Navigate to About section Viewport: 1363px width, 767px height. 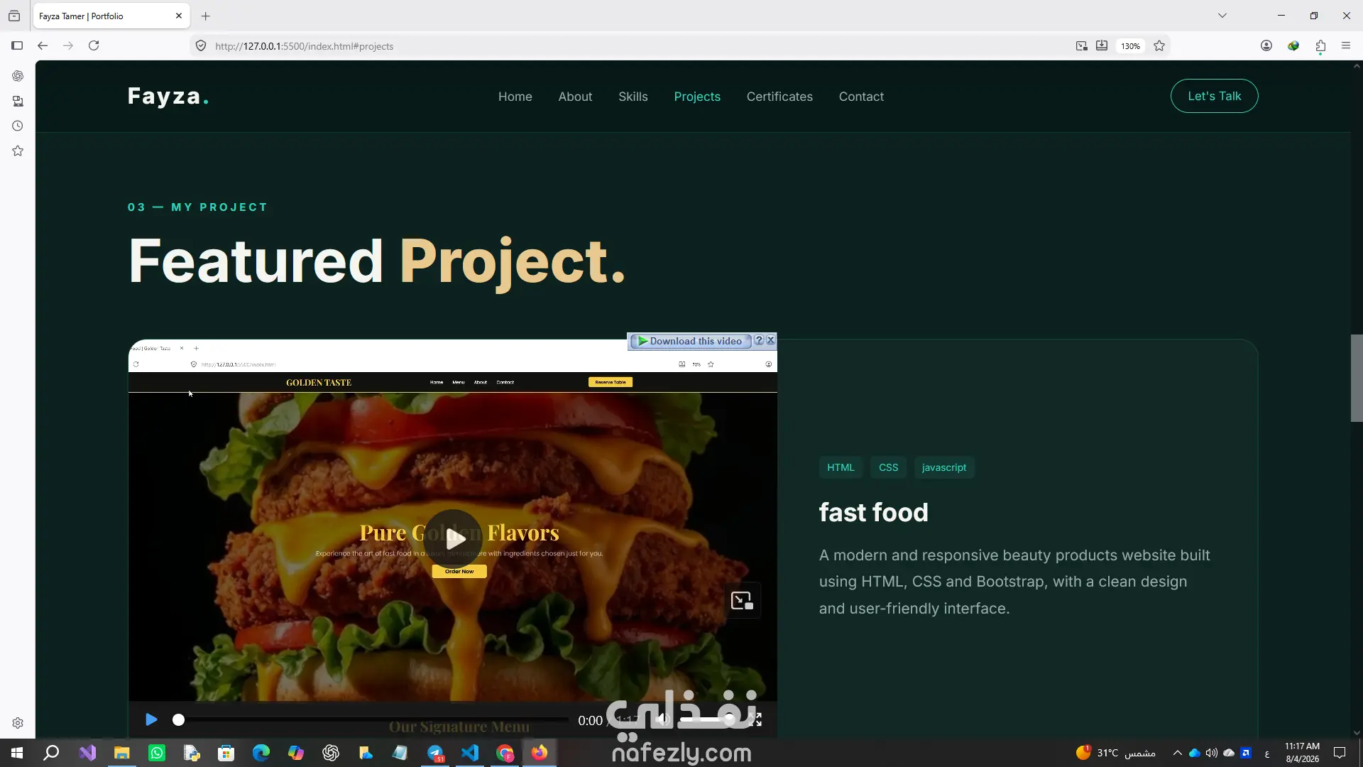pyautogui.click(x=575, y=97)
